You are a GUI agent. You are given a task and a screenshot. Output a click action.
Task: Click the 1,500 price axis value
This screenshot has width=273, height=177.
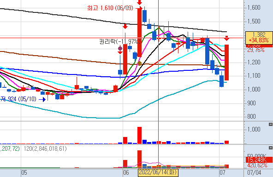click(x=254, y=21)
